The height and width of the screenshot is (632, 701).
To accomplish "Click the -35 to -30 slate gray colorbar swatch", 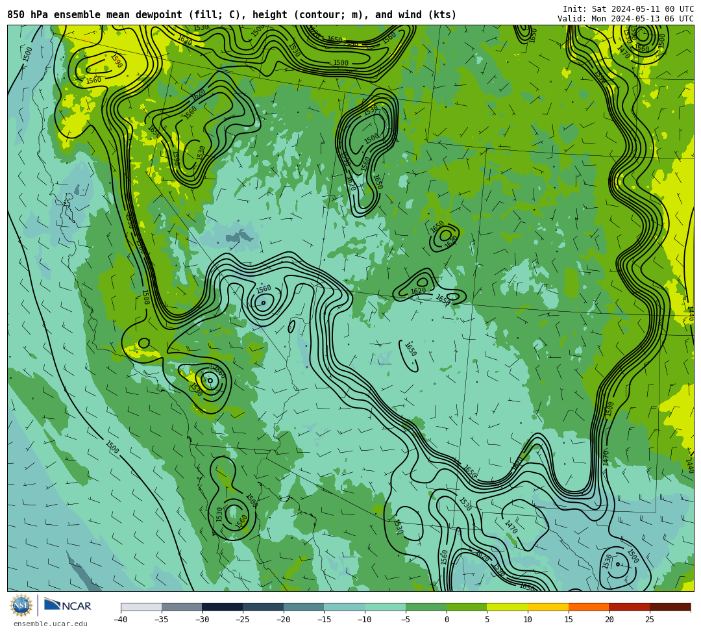I will tap(182, 607).
